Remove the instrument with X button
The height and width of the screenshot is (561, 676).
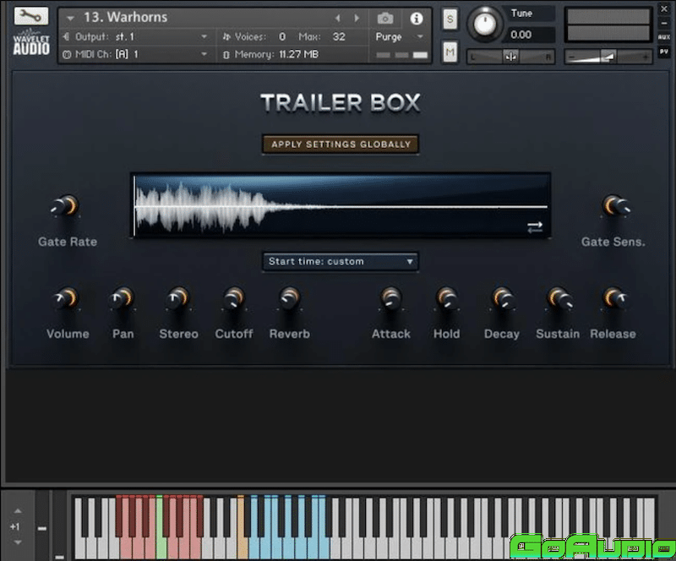point(664,8)
